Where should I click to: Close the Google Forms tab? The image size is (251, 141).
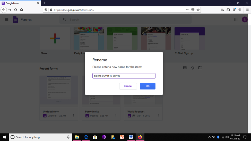point(38,3)
